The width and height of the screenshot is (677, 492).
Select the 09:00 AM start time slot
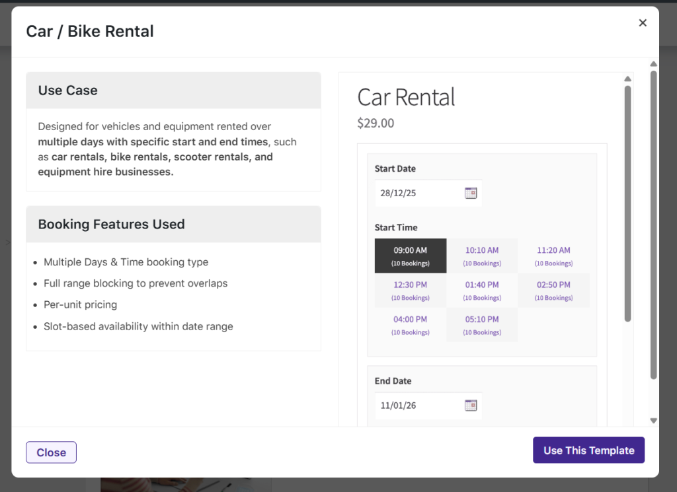click(410, 256)
